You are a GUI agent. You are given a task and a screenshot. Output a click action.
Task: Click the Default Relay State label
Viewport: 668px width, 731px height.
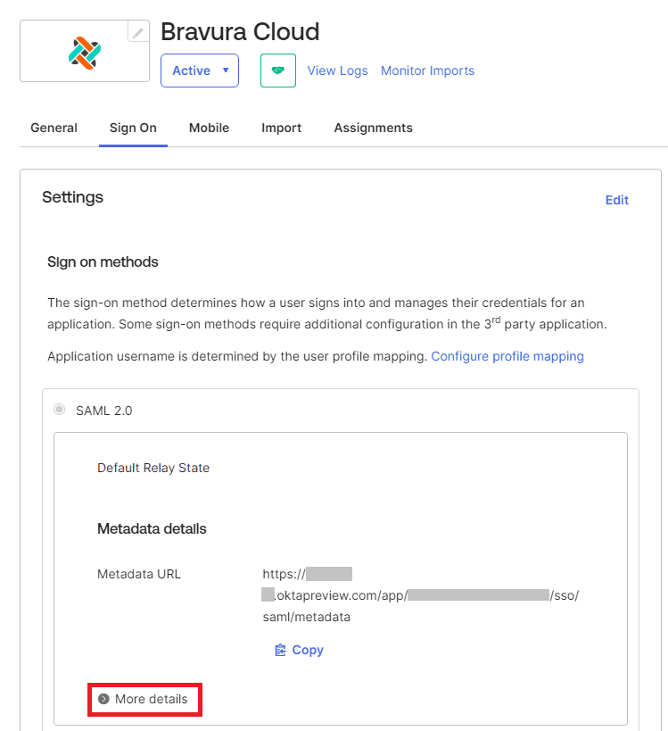click(153, 468)
